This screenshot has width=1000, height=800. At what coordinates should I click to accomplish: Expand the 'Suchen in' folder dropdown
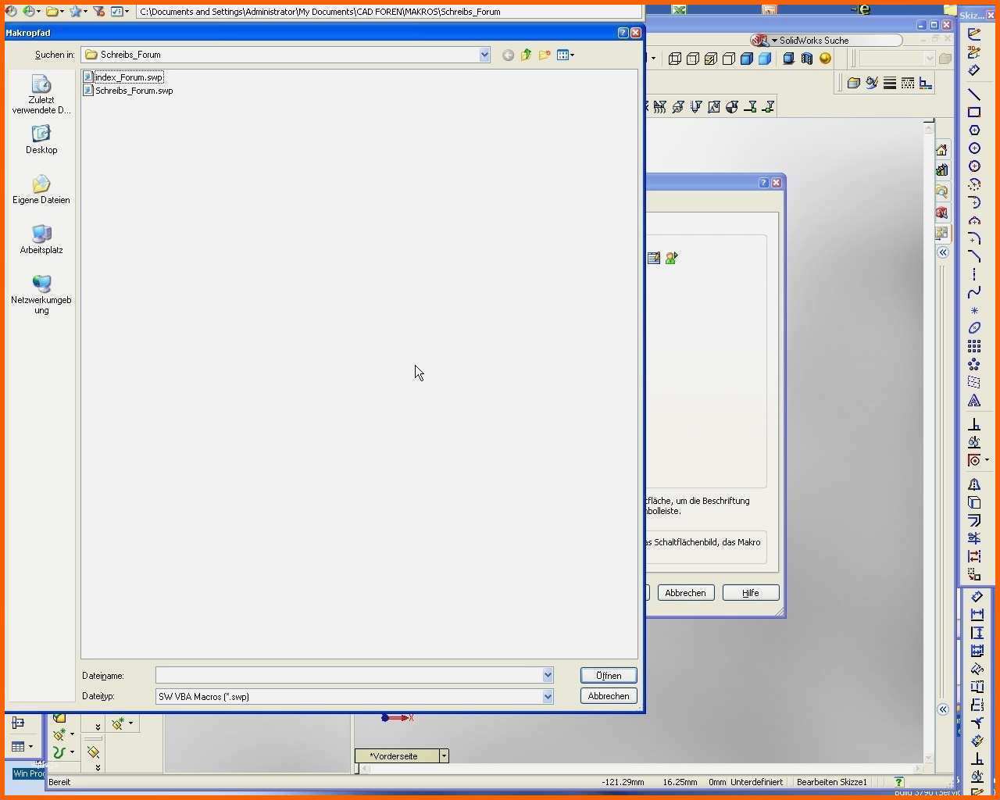coord(484,55)
